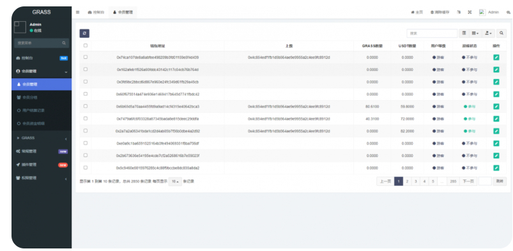Click the sidebar menu search field

pos(42,43)
